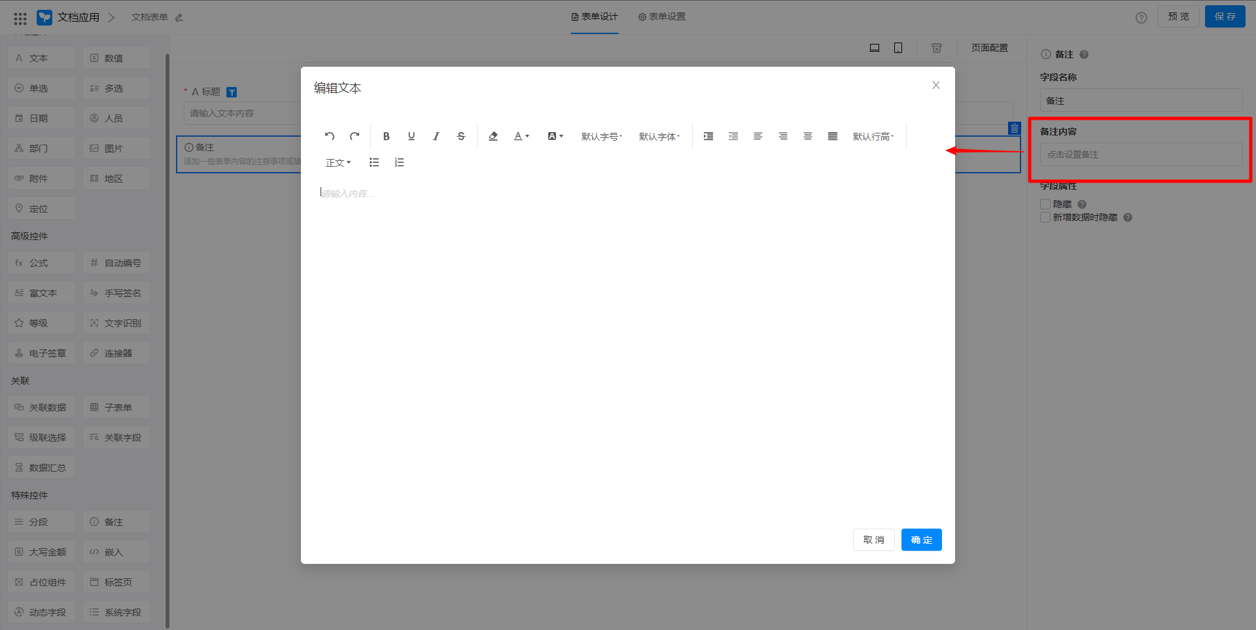Toggle strikethrough formatting
The width and height of the screenshot is (1256, 630).
point(461,136)
